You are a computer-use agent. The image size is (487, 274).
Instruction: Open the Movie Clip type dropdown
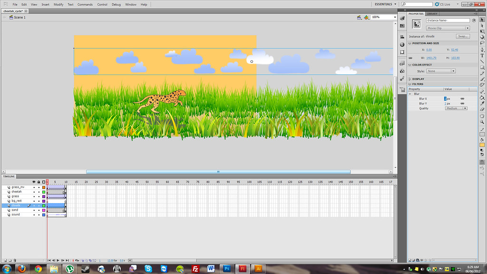tap(448, 28)
